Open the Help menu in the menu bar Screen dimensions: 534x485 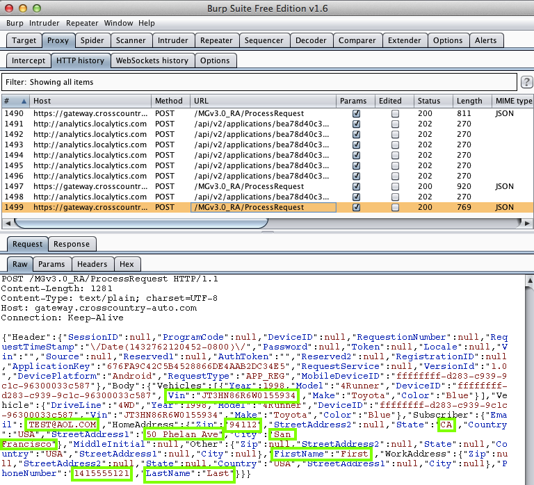click(x=147, y=23)
